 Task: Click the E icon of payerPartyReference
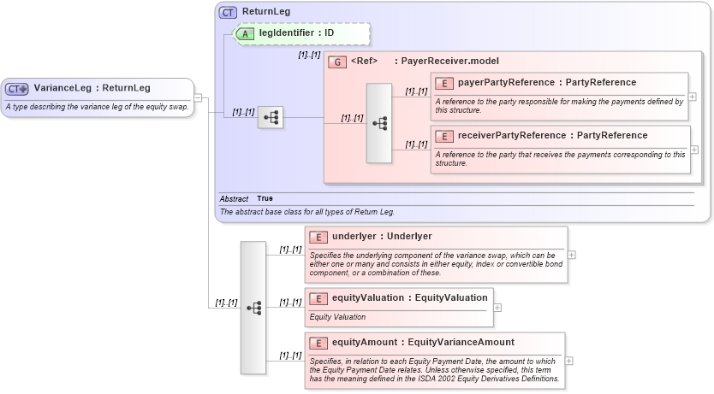pos(444,83)
